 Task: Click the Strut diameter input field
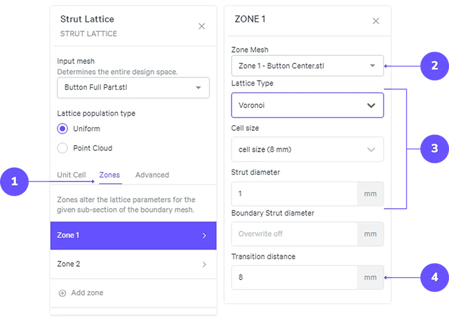tap(294, 194)
